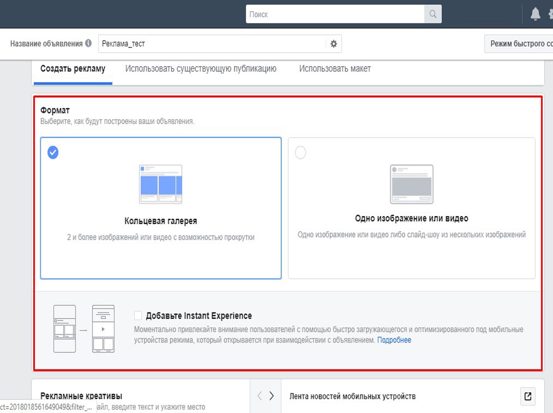The width and height of the screenshot is (553, 413).
Task: Go to next preview placement arrow
Action: 272,396
